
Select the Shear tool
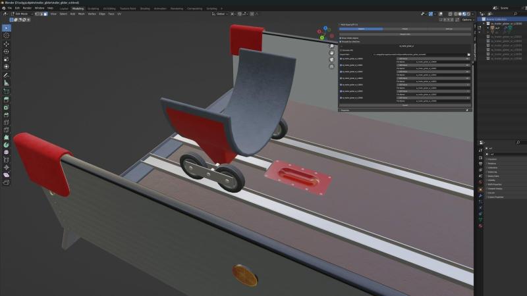click(x=7, y=175)
